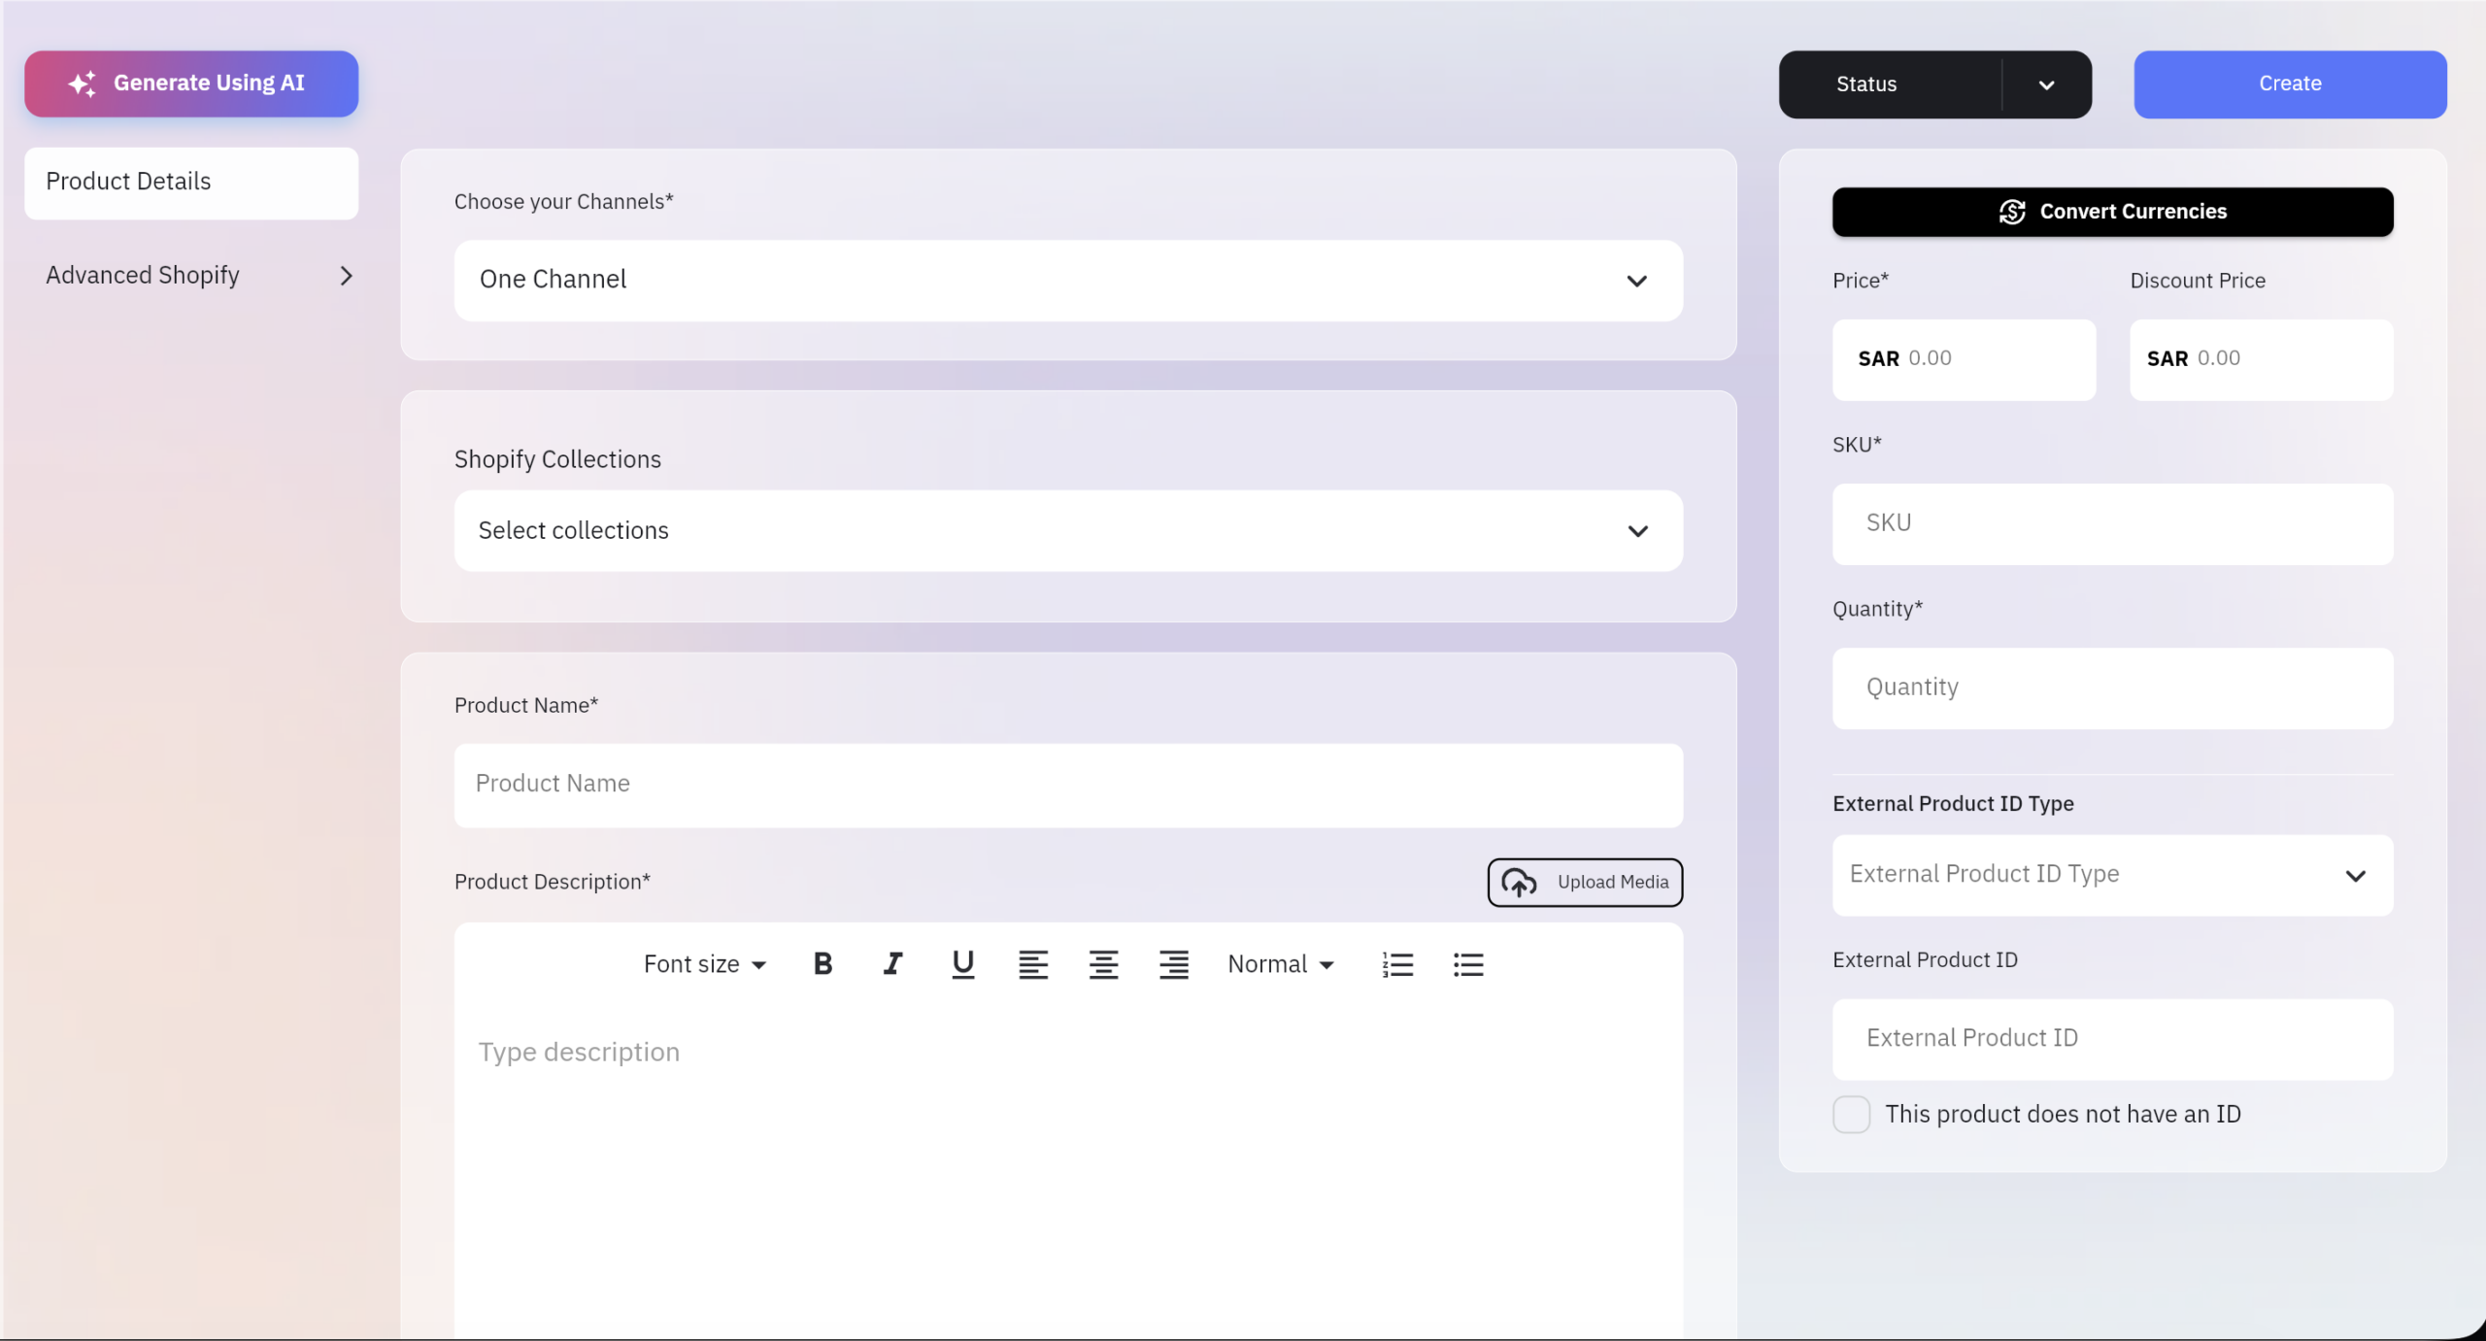Click Generate Using AI button
The image size is (2486, 1341).
pos(191,84)
